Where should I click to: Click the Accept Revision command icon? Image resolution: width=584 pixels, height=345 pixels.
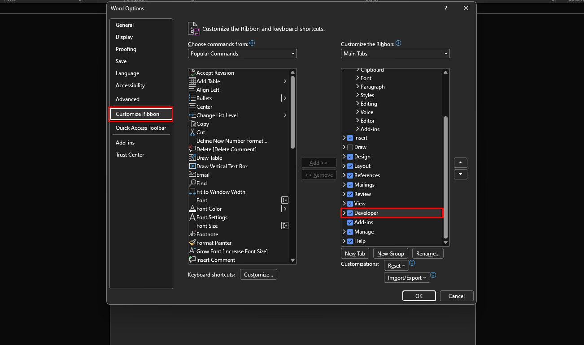192,72
